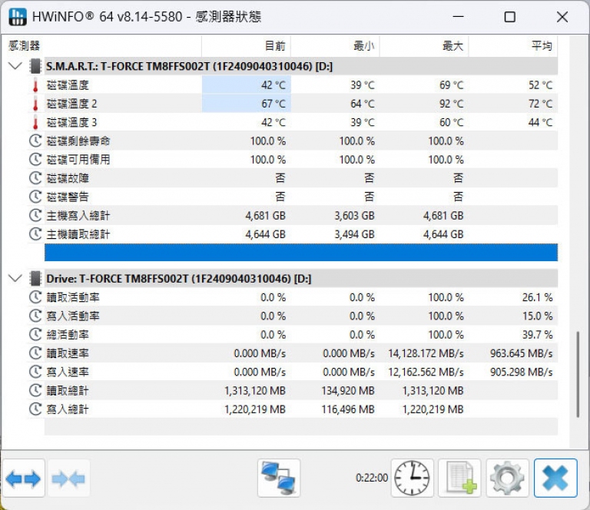The image size is (590, 510).
Task: Open sensor settings gear button
Action: [x=507, y=478]
